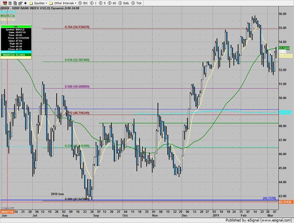Viewport: 294px width, 223px height.
Task: Click the Sep month label on time axis
Action: 96,216
